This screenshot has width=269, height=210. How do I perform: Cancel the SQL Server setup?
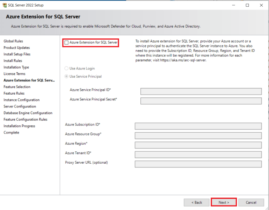251,203
